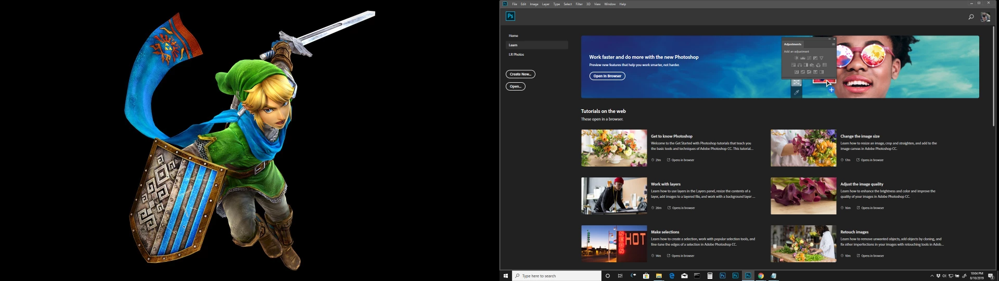999x281 pixels.
Task: Open the Windows notification center
Action: pyautogui.click(x=991, y=276)
